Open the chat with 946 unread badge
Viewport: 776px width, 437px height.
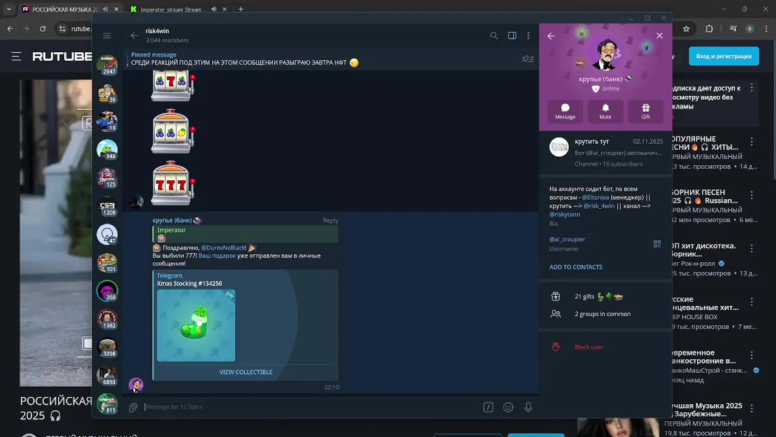(x=107, y=150)
